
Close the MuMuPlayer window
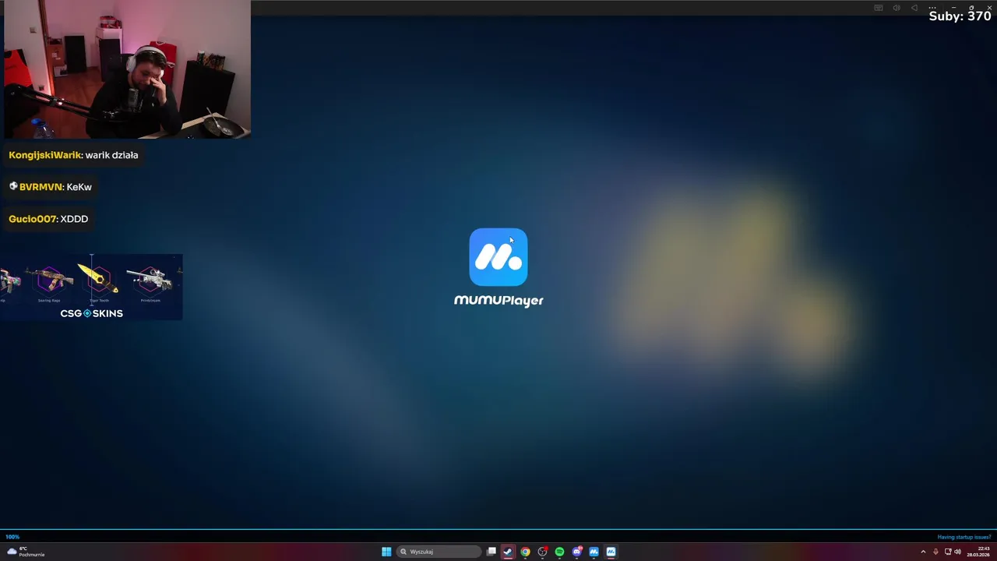coord(989,8)
